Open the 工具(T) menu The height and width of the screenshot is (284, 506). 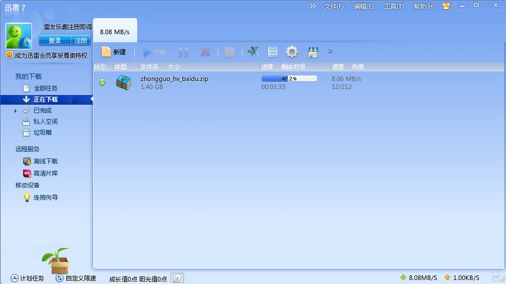(x=394, y=6)
